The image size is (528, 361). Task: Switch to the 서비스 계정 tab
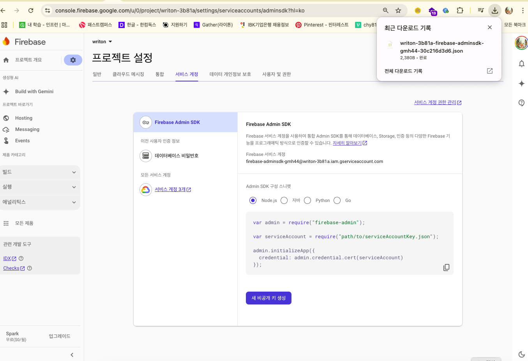187,74
